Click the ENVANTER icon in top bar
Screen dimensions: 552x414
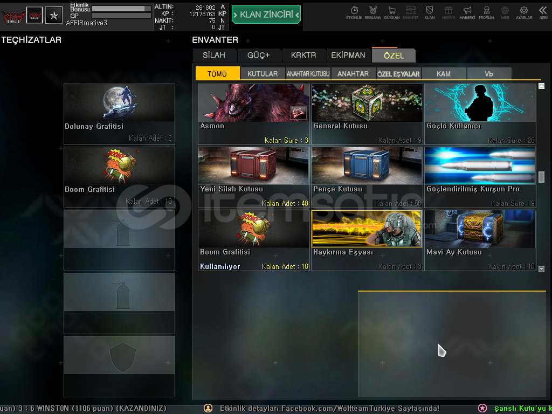click(410, 13)
